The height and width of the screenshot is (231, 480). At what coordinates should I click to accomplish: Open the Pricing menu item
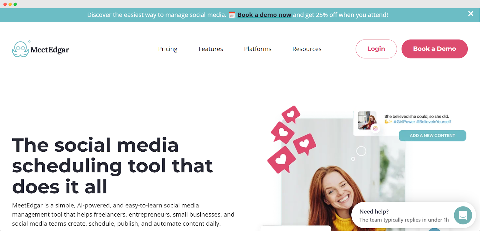click(x=168, y=49)
